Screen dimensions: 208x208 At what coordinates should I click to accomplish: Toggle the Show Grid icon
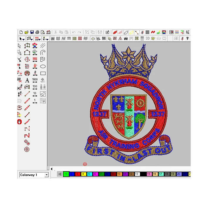click(147, 32)
